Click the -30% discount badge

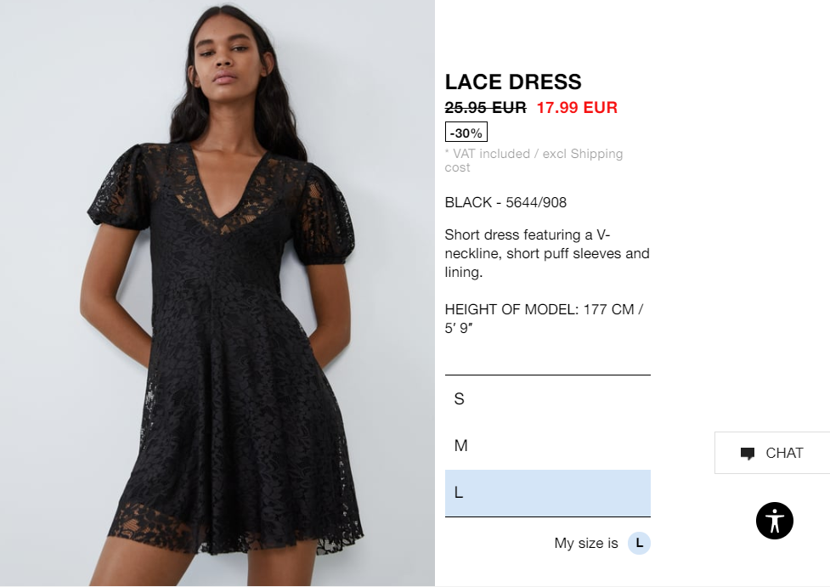[466, 133]
